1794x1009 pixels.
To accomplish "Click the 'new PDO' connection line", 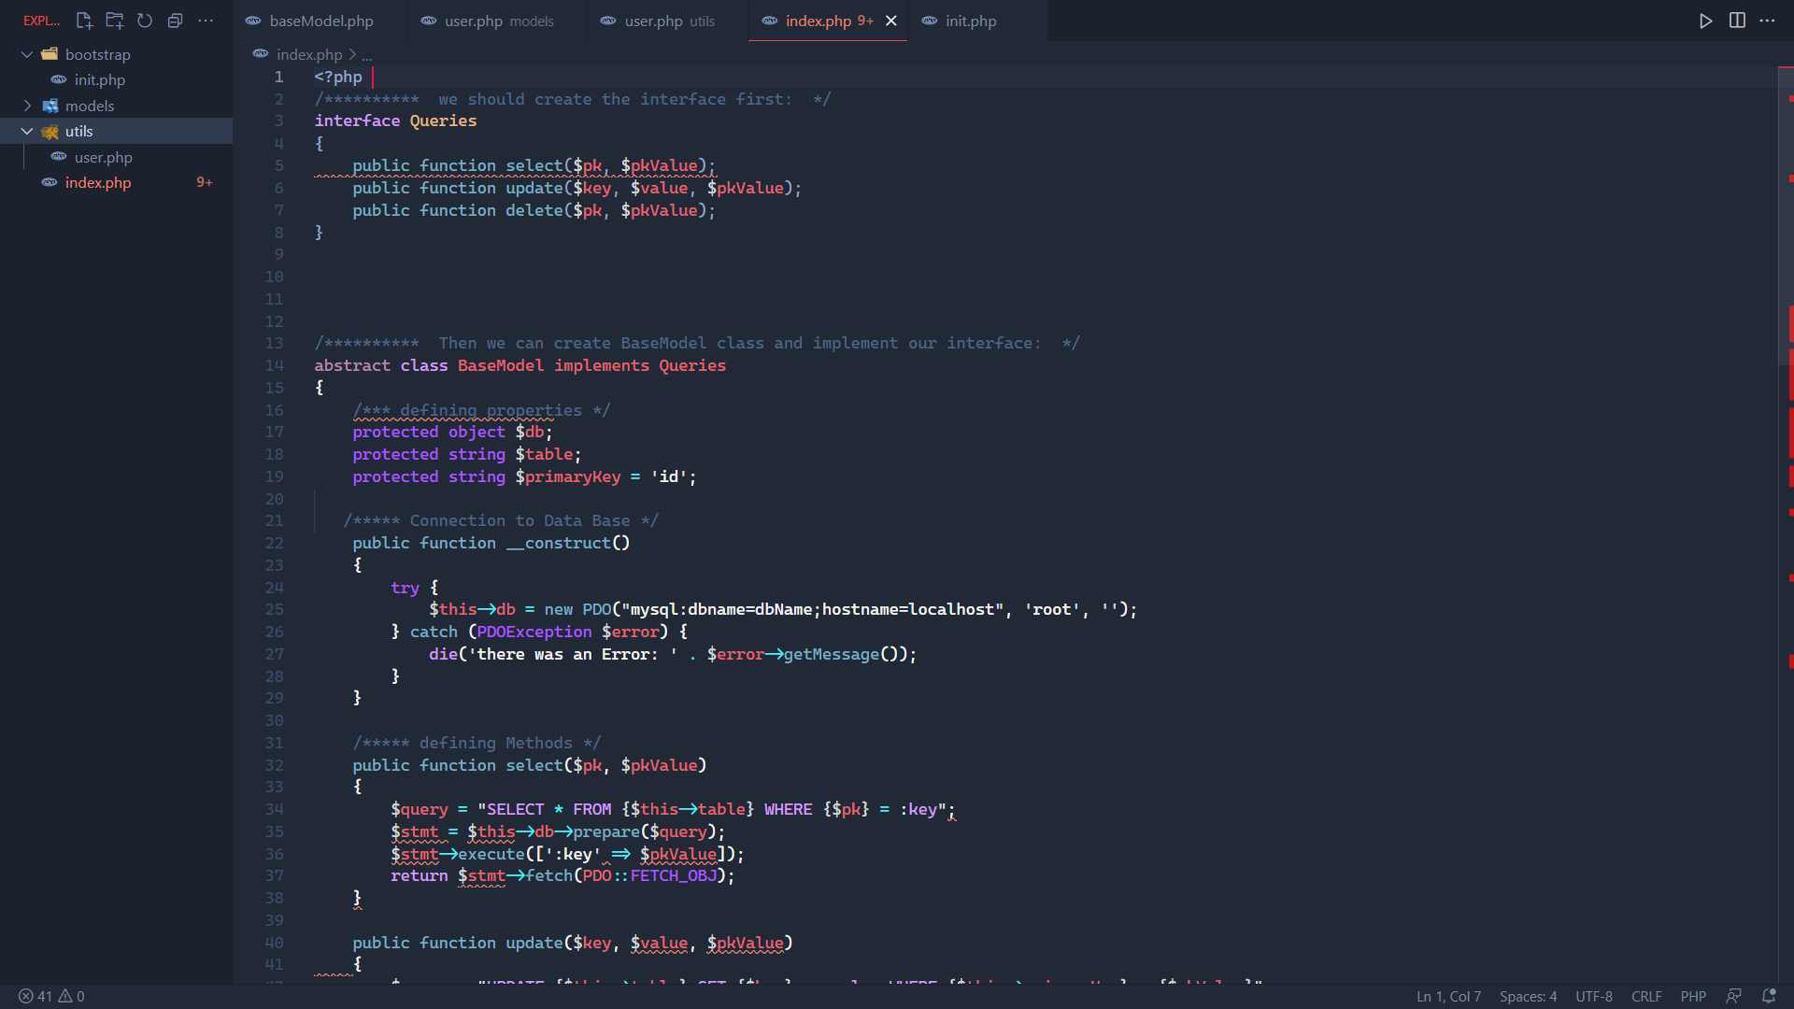I will point(783,609).
